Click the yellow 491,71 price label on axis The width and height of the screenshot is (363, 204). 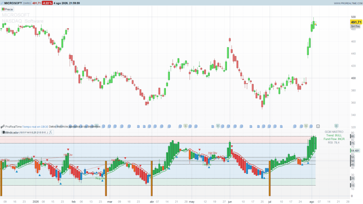pyautogui.click(x=356, y=22)
